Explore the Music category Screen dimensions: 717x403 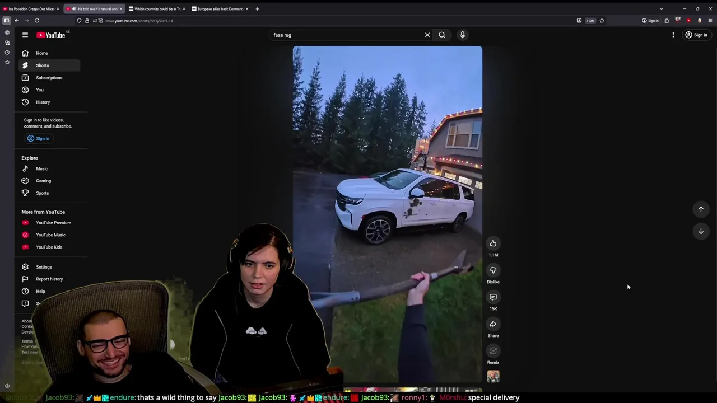pos(49,168)
